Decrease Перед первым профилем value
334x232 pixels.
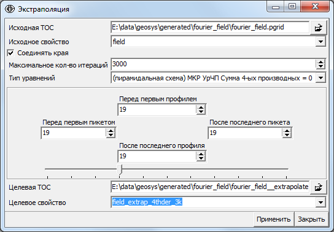pyautogui.click(x=201, y=112)
